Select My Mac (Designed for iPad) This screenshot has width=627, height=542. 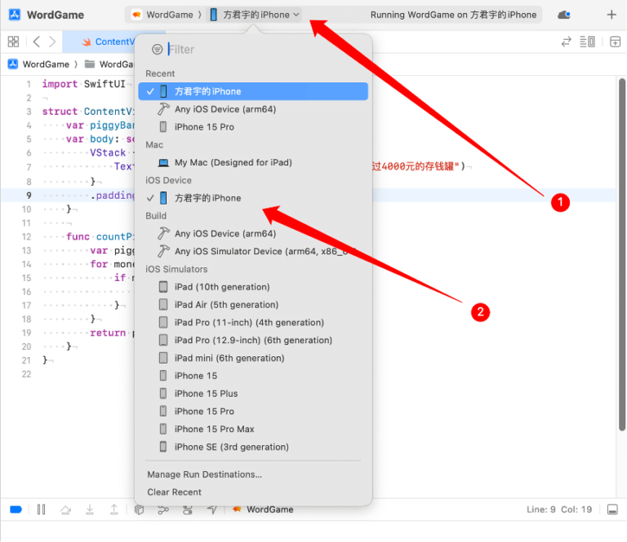[x=253, y=162]
